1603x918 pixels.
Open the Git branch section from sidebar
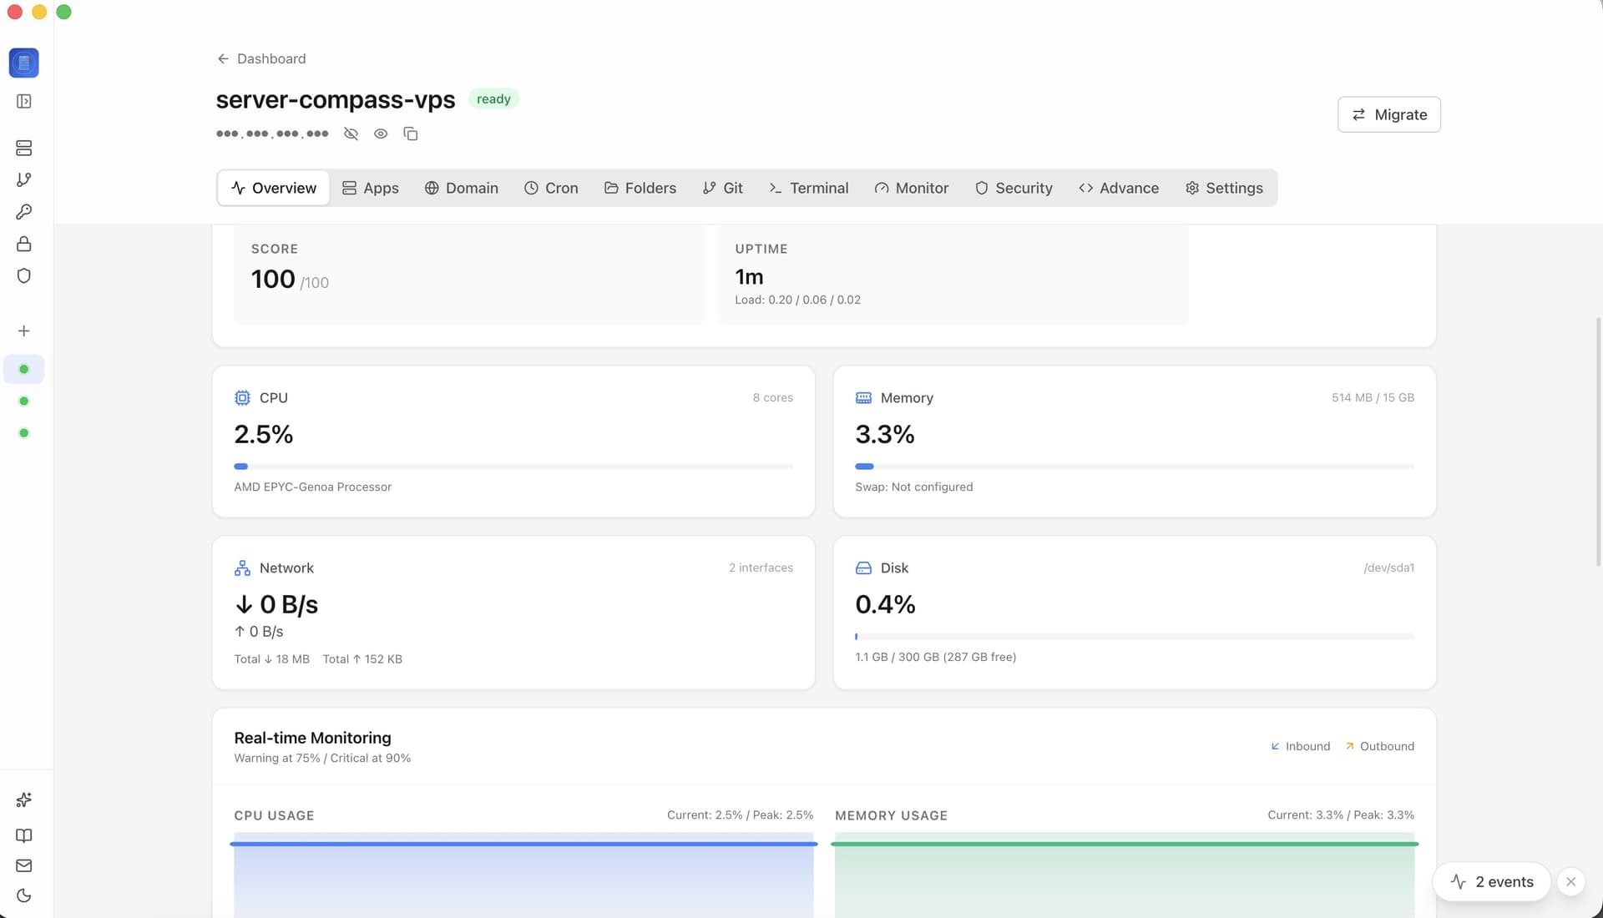23,179
